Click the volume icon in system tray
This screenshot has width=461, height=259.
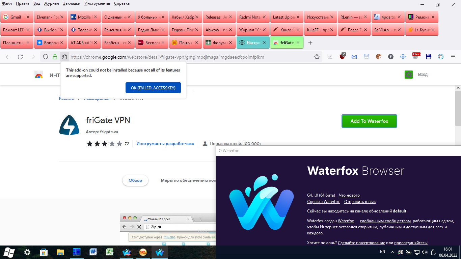424,252
